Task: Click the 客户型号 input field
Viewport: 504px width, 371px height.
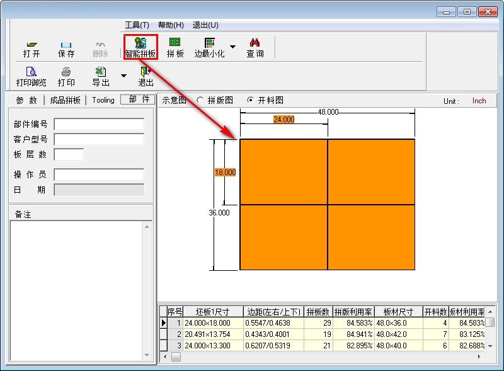Action: pos(99,140)
